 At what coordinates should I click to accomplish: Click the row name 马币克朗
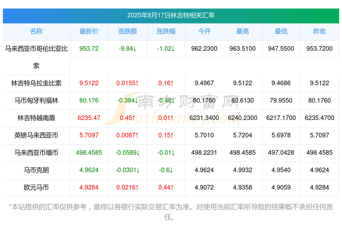[36, 170]
